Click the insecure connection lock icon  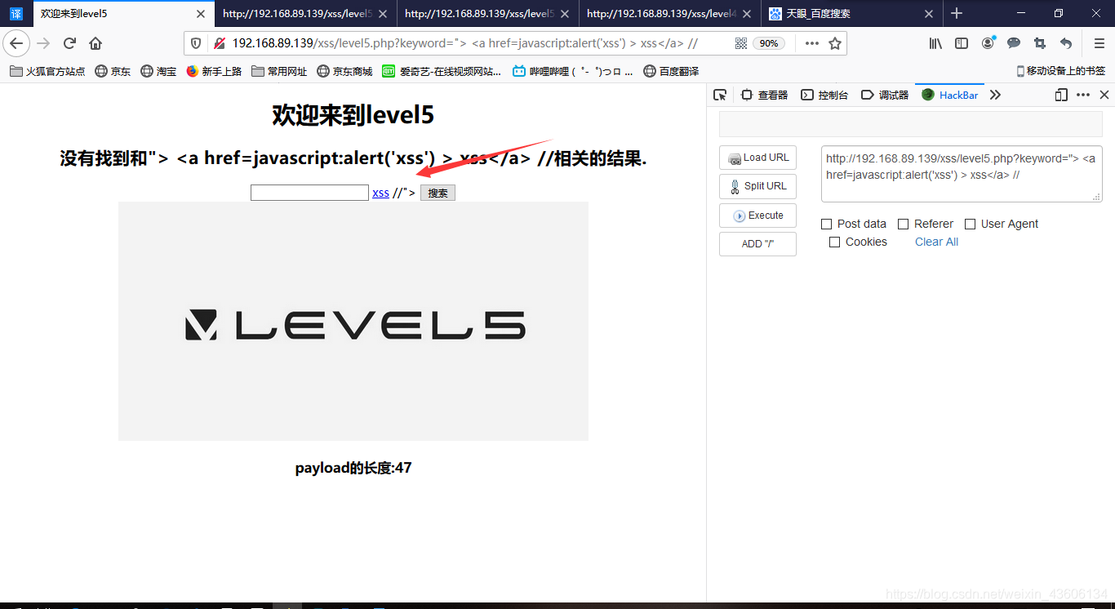pos(219,43)
